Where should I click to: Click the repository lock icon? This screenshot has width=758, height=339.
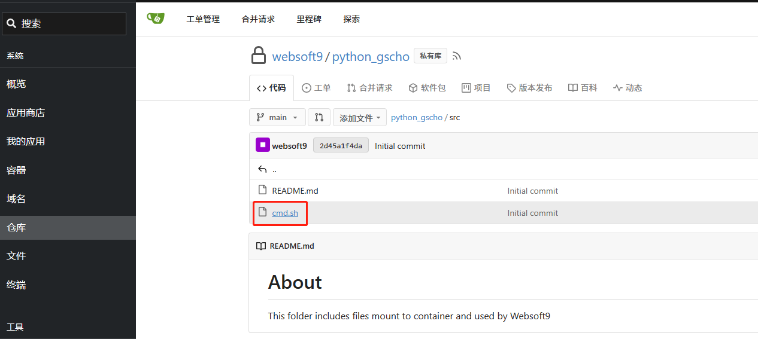point(258,56)
